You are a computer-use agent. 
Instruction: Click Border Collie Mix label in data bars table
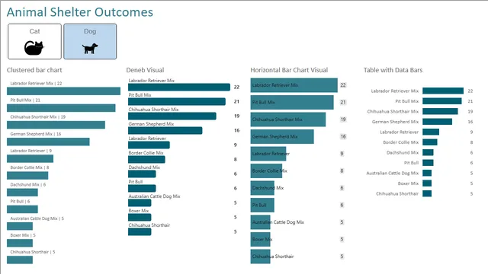pos(401,142)
